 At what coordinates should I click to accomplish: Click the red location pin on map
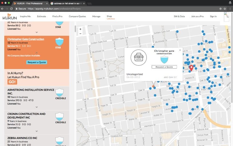pos(191,68)
